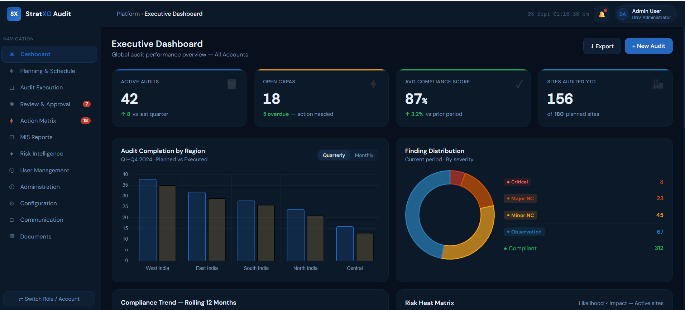The width and height of the screenshot is (685, 310).
Task: Click the Administration globe icon
Action: click(12, 187)
